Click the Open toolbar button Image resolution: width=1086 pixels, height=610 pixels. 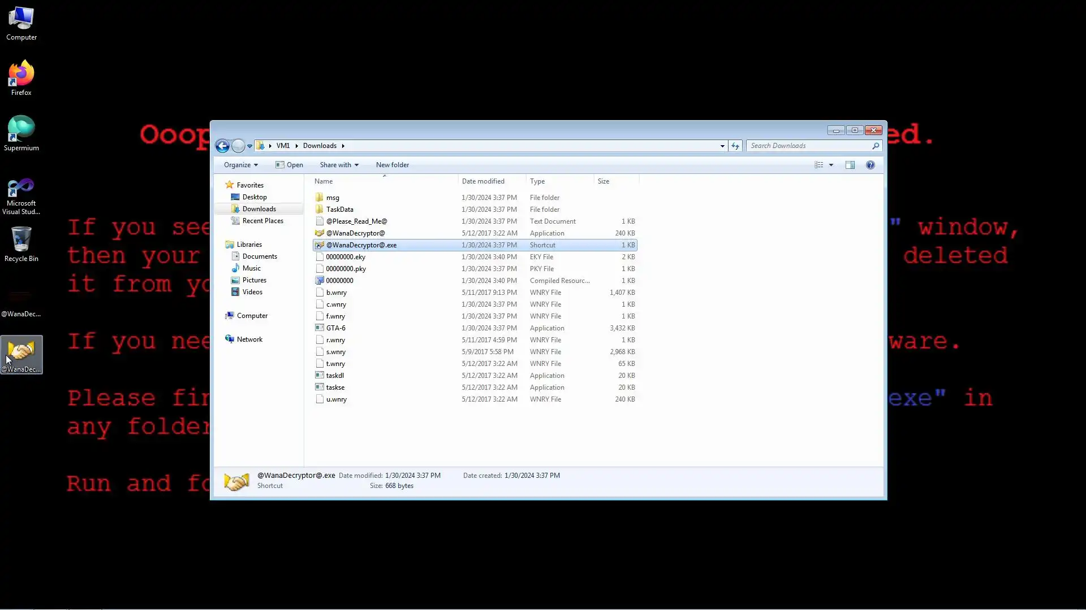pos(289,165)
